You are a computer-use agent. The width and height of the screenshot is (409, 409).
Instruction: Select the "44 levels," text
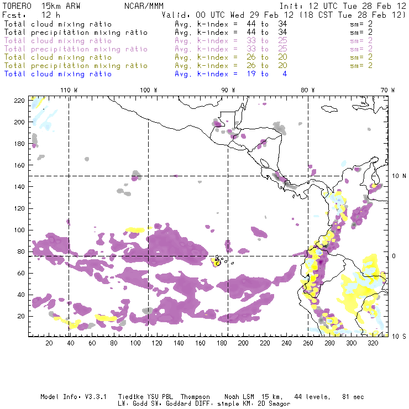(x=312, y=397)
